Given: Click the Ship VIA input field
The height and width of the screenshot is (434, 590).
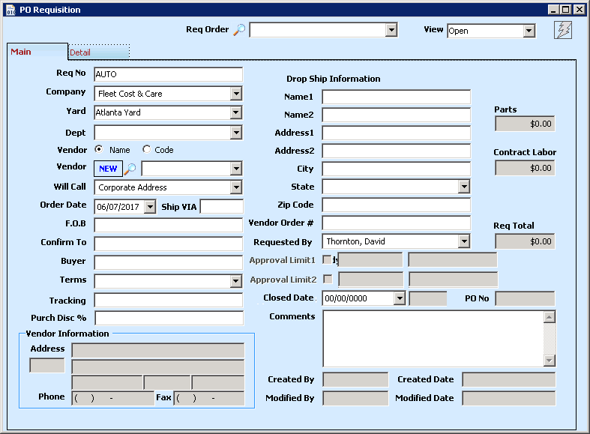Looking at the screenshot, I should pyautogui.click(x=222, y=206).
